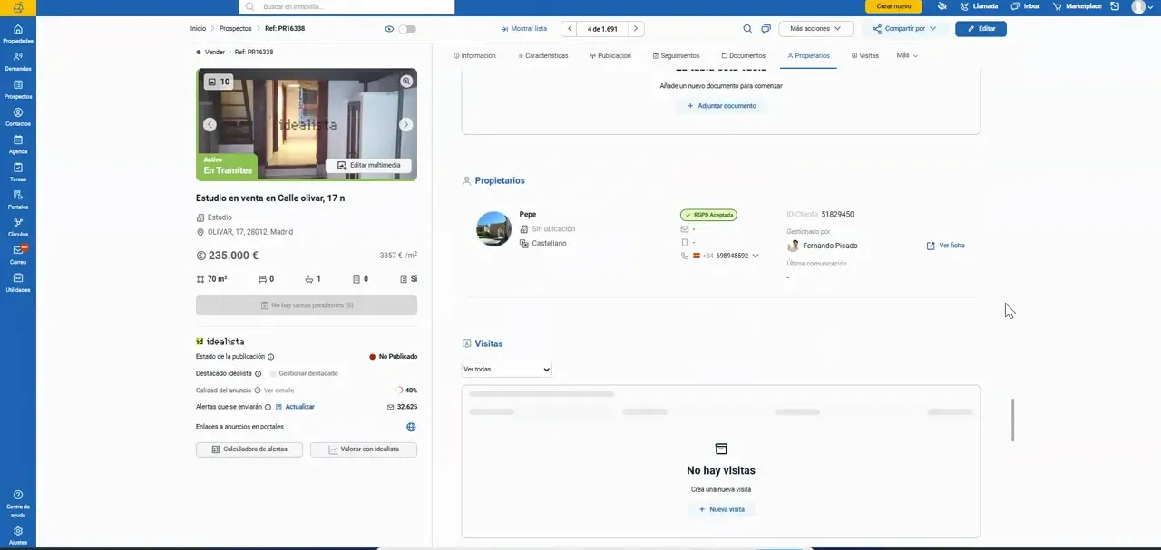The image size is (1161, 550).
Task: Click Editar multimedia on the photo
Action: pyautogui.click(x=368, y=166)
